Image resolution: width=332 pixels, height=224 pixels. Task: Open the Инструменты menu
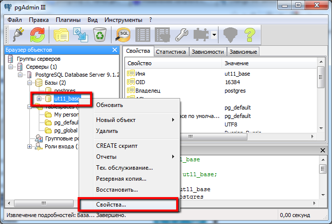click(123, 20)
